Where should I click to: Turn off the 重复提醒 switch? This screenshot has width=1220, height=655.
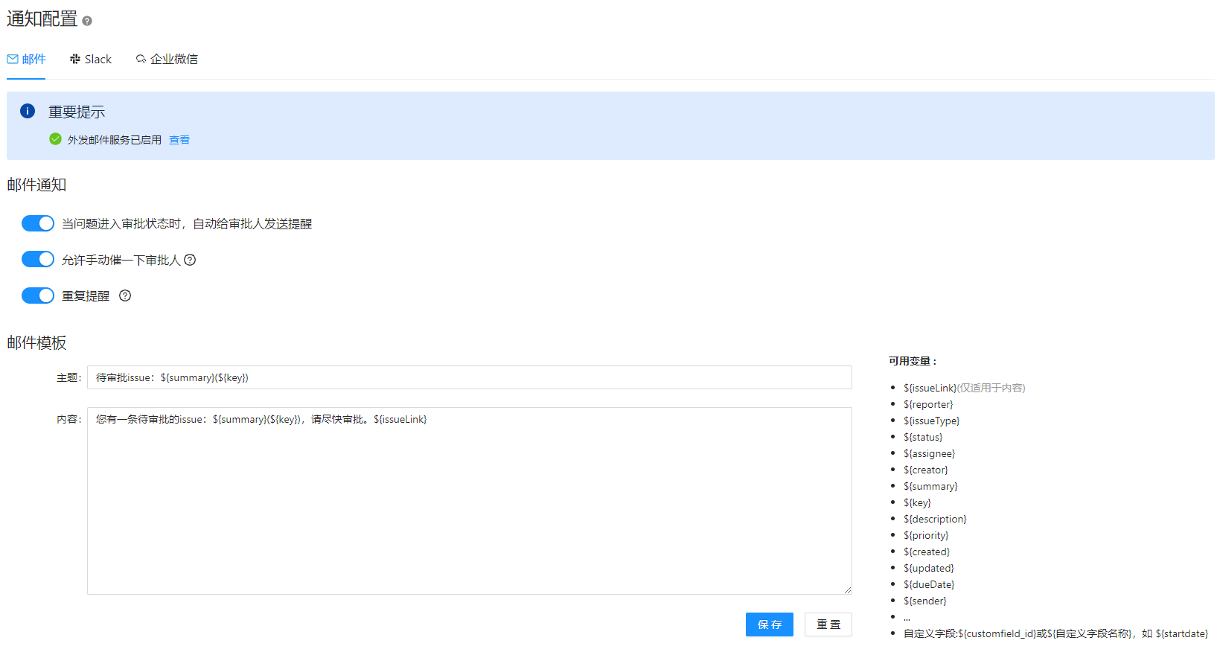tap(38, 295)
